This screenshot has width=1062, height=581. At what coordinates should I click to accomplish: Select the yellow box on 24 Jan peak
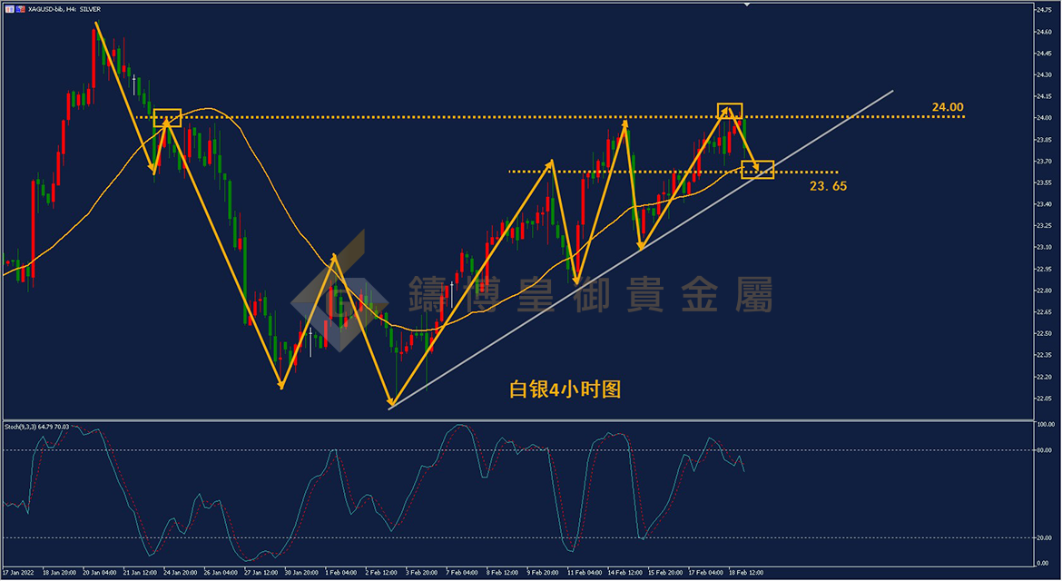click(167, 117)
